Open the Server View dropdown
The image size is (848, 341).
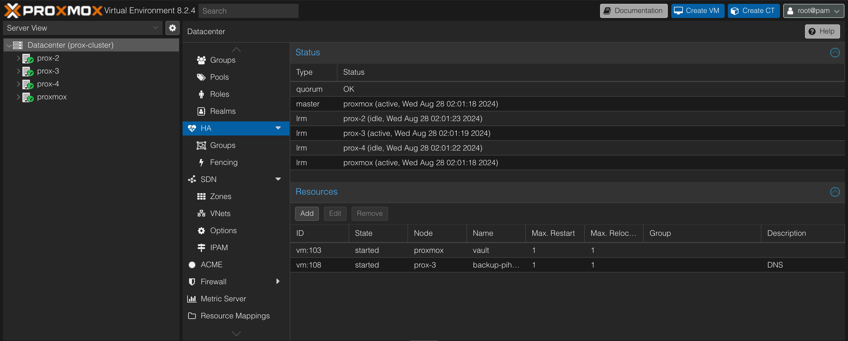(x=155, y=28)
